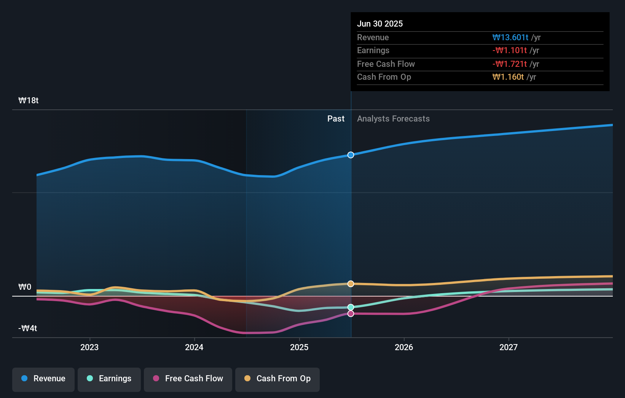Toggle the Revenue series legend dot
625x398 pixels.
25,379
